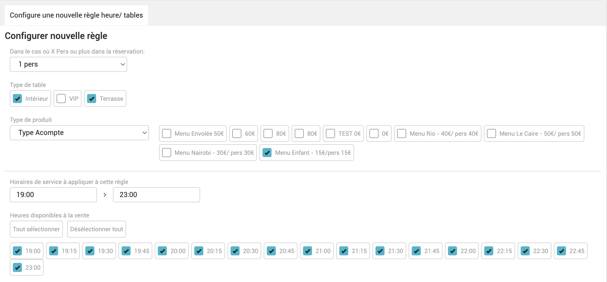Expand the 'Type Acompte' product dropdown
The height and width of the screenshot is (282, 607).
pos(79,133)
